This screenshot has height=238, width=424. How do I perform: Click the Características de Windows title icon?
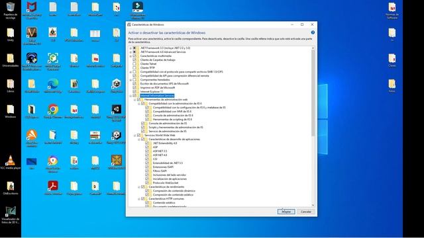(x=129, y=24)
